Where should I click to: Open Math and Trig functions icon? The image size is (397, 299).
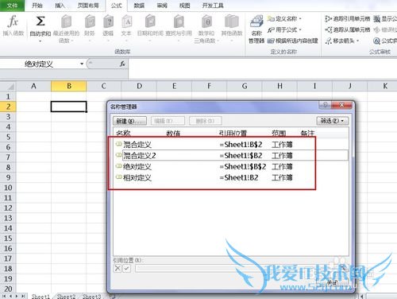pyautogui.click(x=206, y=21)
